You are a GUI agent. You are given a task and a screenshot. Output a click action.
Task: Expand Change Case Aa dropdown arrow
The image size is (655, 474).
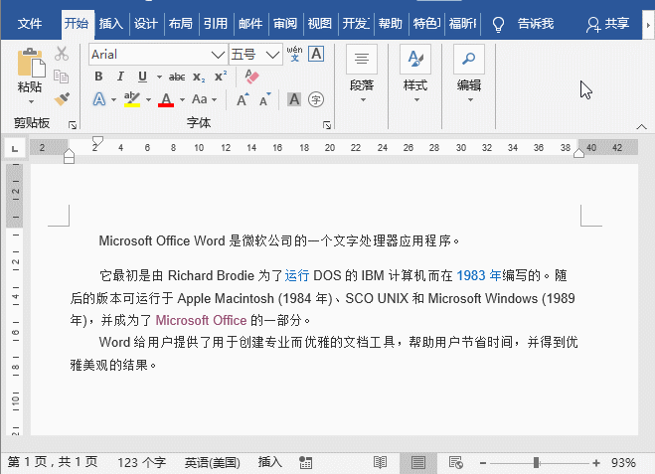pyautogui.click(x=215, y=99)
